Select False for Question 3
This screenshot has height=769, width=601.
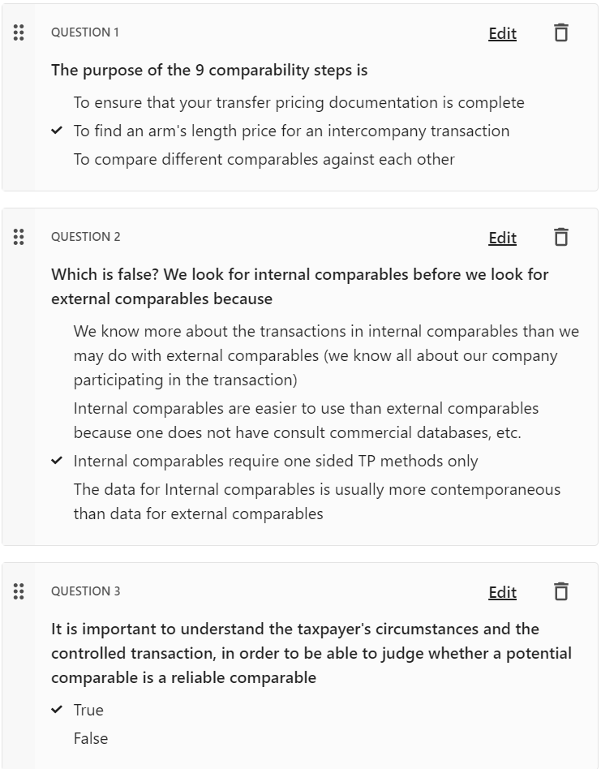point(91,739)
